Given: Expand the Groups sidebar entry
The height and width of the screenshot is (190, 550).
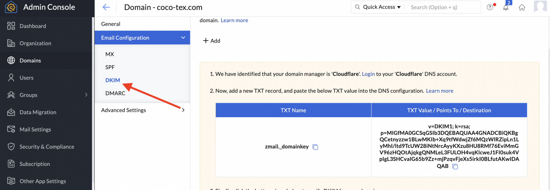Looking at the screenshot, I should click(x=86, y=95).
